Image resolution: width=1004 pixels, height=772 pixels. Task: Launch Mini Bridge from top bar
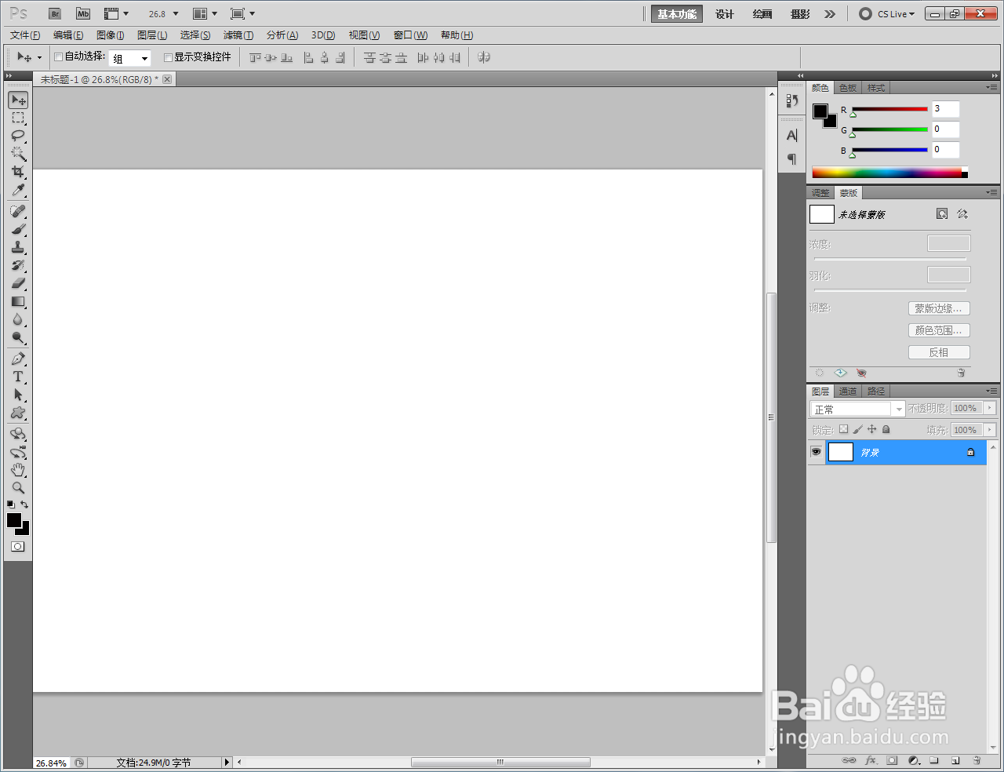click(x=82, y=13)
